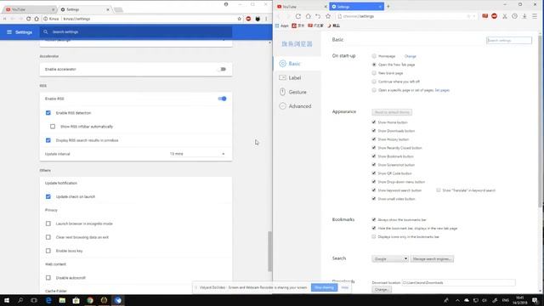Open Basic section in right sidebar
The height and width of the screenshot is (306, 544).
point(297,64)
